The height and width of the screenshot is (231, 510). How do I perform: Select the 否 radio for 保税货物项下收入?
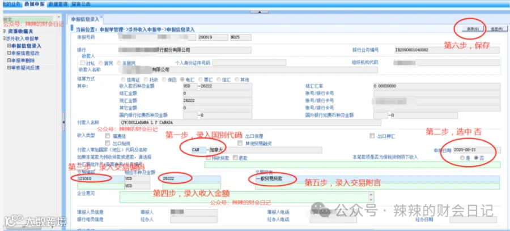click(476, 157)
